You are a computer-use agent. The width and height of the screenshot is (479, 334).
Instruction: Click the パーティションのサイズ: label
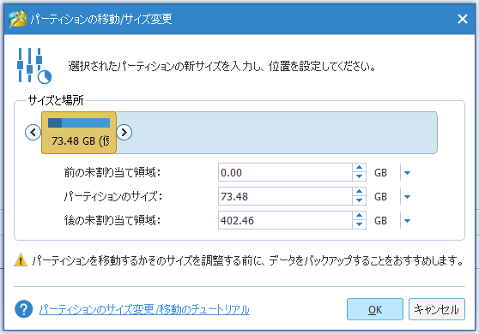click(x=112, y=197)
